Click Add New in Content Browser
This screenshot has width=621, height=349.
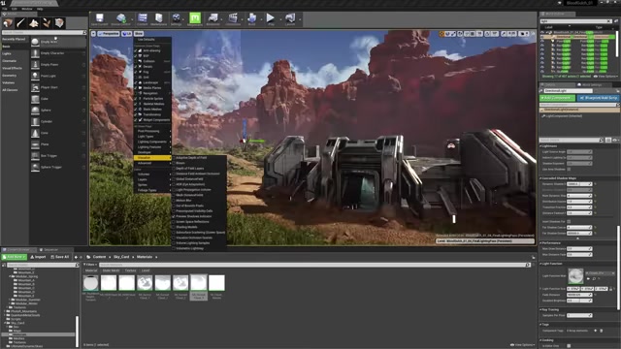15,257
